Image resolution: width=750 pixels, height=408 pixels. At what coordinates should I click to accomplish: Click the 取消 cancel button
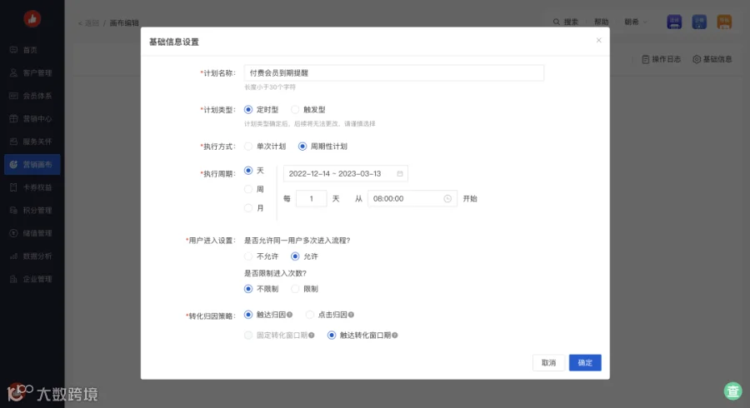click(548, 362)
